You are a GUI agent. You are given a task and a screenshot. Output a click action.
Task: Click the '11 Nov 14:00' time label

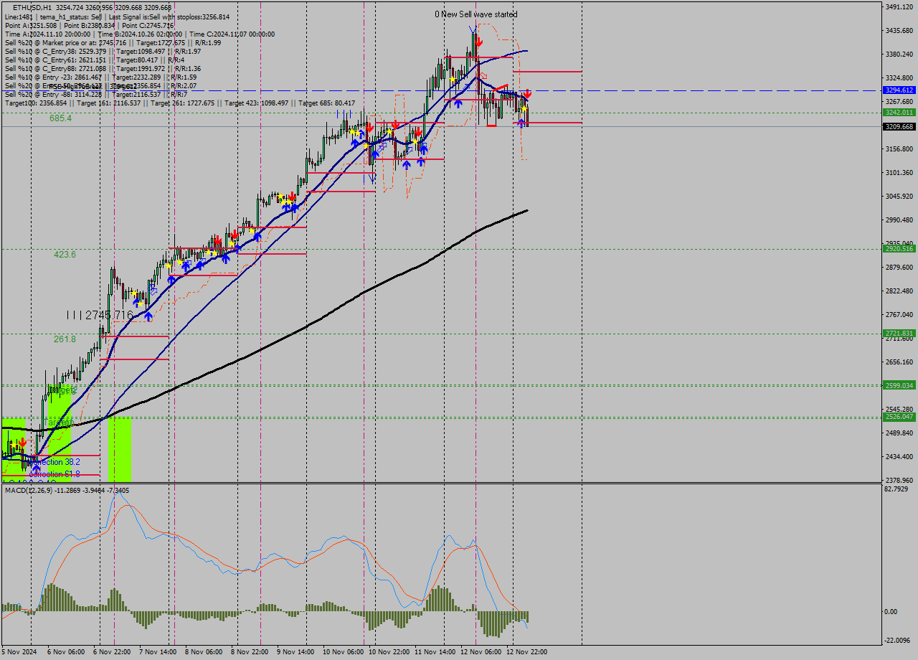tap(435, 652)
